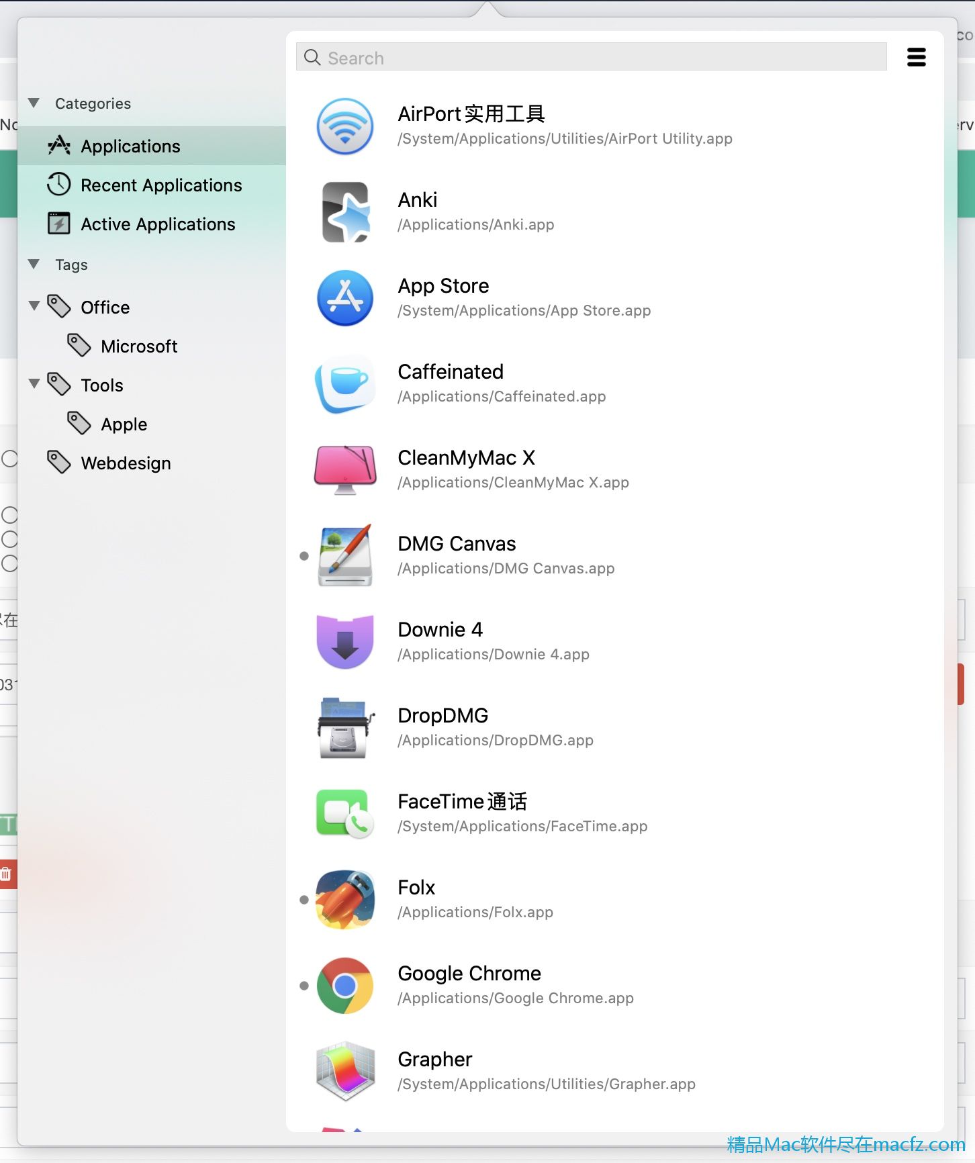Image resolution: width=975 pixels, height=1163 pixels.
Task: Select the FaceTime 通话 app name
Action: (x=463, y=801)
